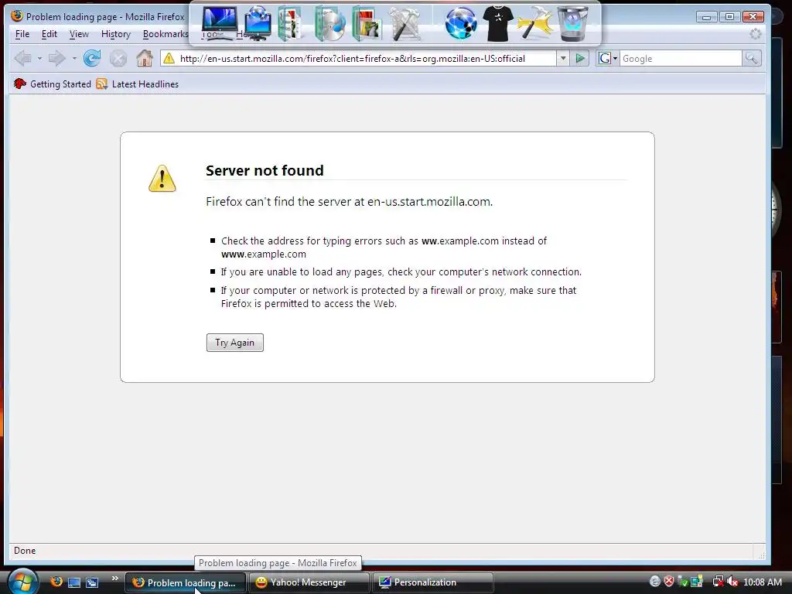Click the hammer with yellow burst dock icon
This screenshot has width=792, height=594.
534,23
